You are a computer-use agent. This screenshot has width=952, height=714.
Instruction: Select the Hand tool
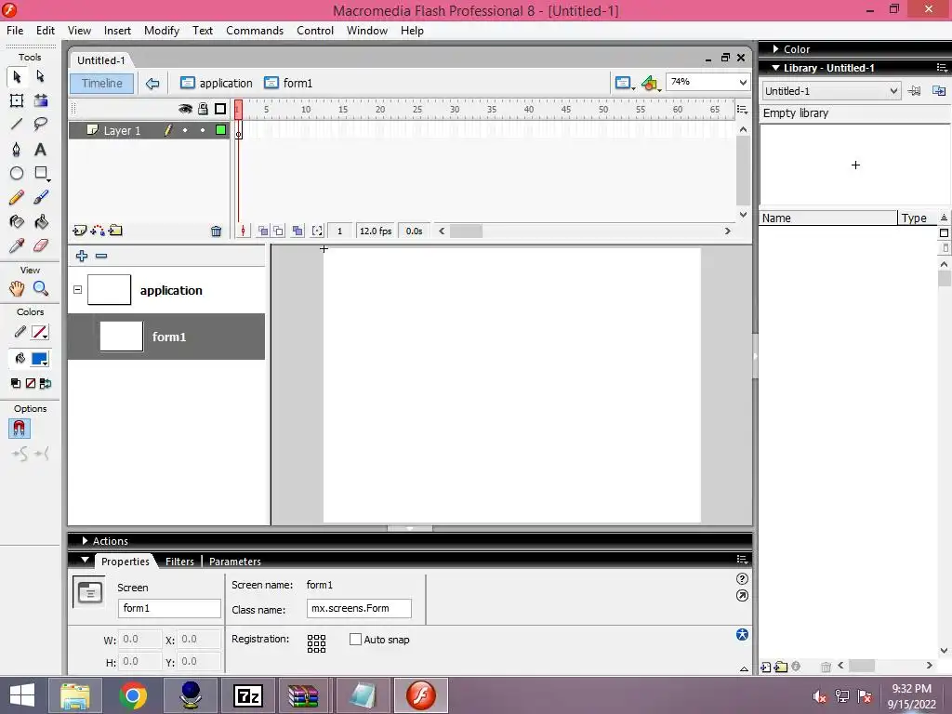17,288
